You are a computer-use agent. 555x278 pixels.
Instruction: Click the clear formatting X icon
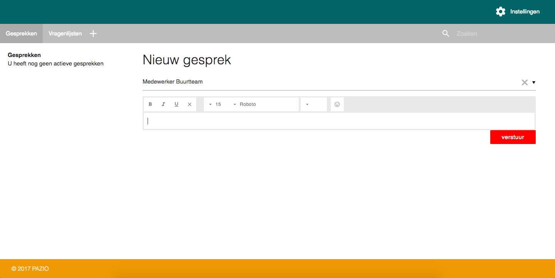[190, 104]
